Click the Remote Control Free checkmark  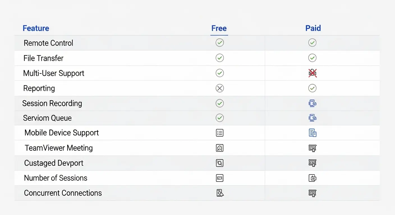click(220, 43)
